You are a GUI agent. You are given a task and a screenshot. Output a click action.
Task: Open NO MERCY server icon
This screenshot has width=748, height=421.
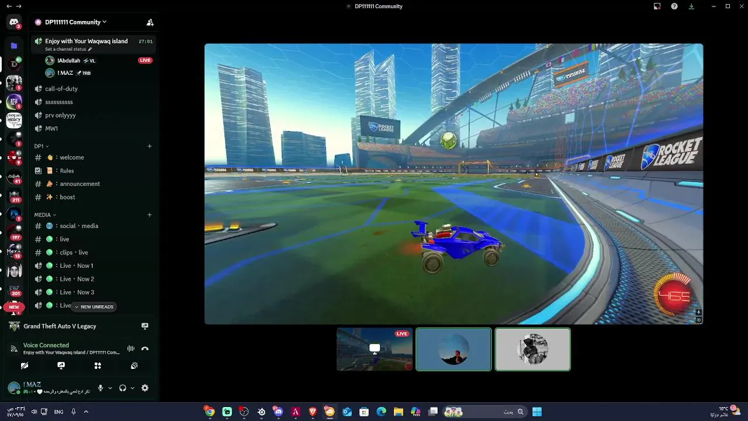pos(14,120)
